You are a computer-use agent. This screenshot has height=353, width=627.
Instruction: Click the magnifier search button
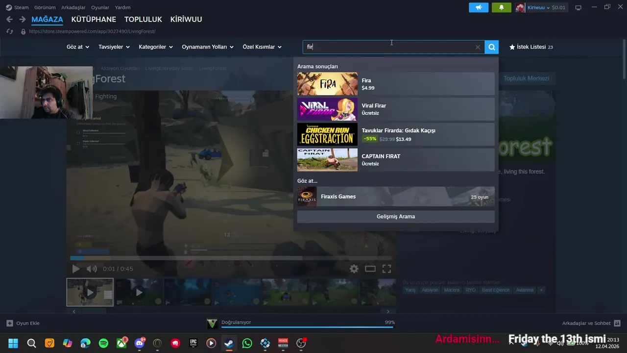(x=491, y=47)
